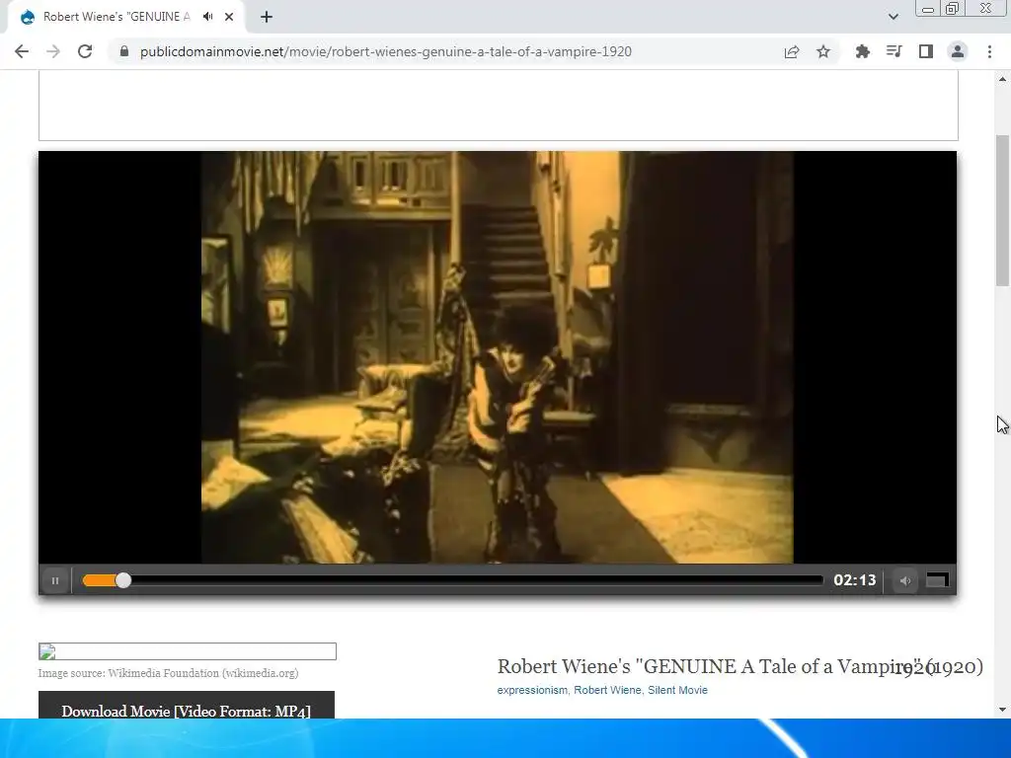Mute the tab via the speaker icon

click(207, 17)
